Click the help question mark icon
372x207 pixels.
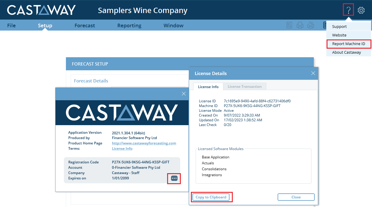(349, 10)
